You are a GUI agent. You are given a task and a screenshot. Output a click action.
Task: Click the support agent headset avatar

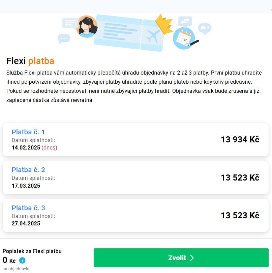[87, 26]
